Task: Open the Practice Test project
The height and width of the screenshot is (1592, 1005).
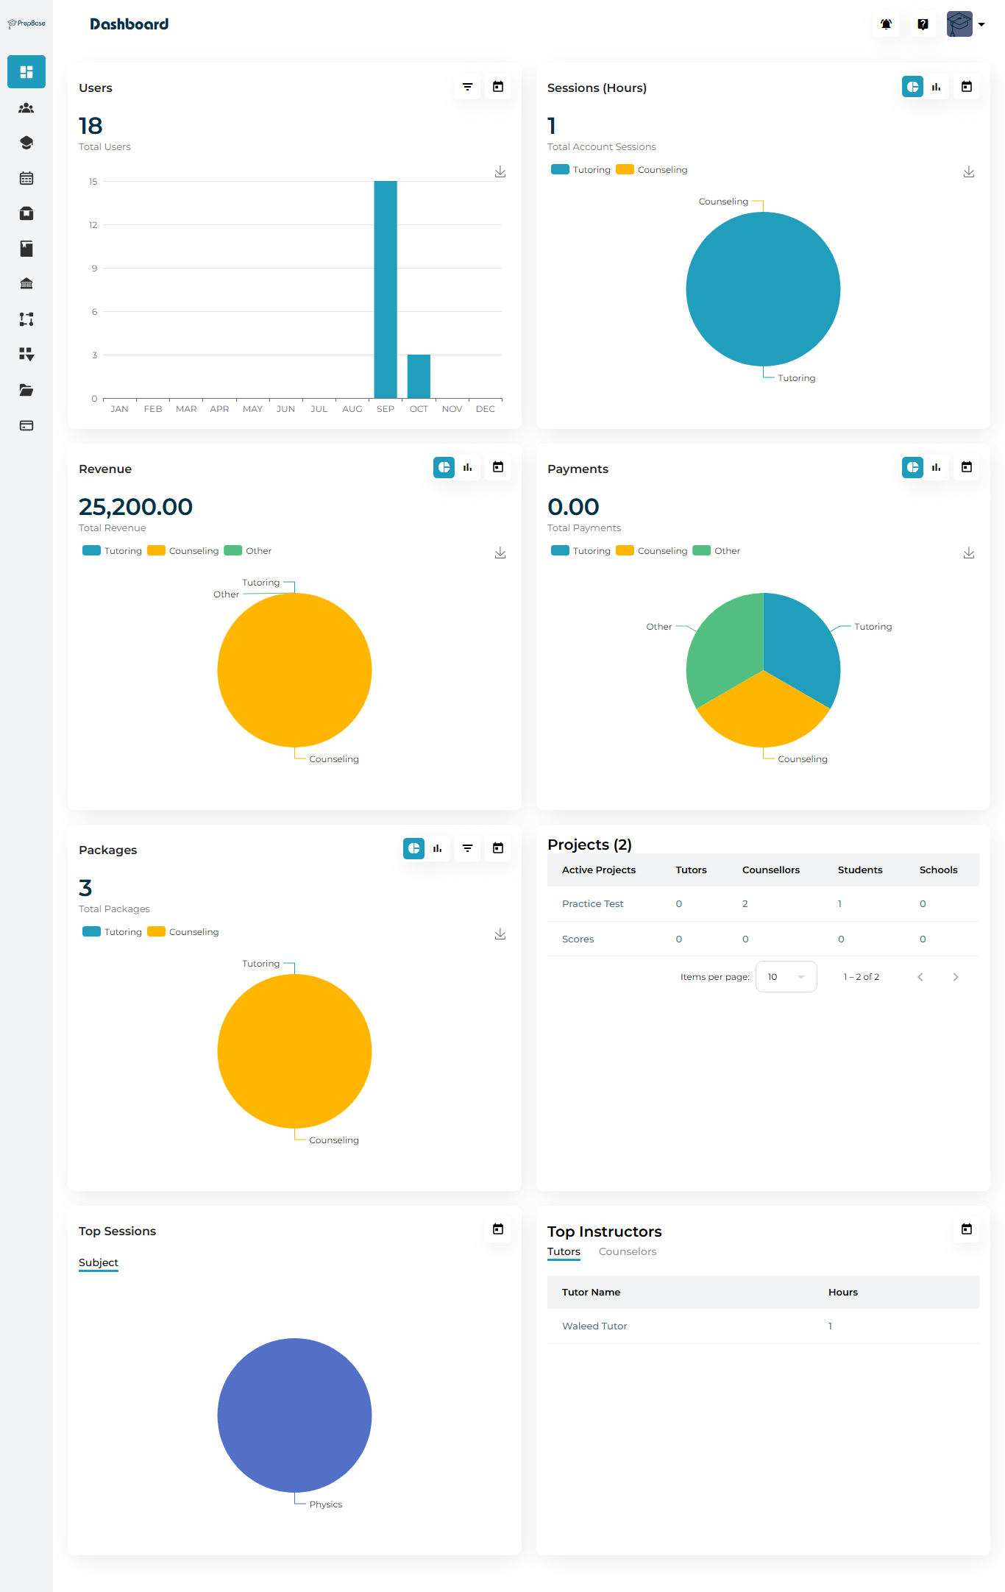Action: 592,903
